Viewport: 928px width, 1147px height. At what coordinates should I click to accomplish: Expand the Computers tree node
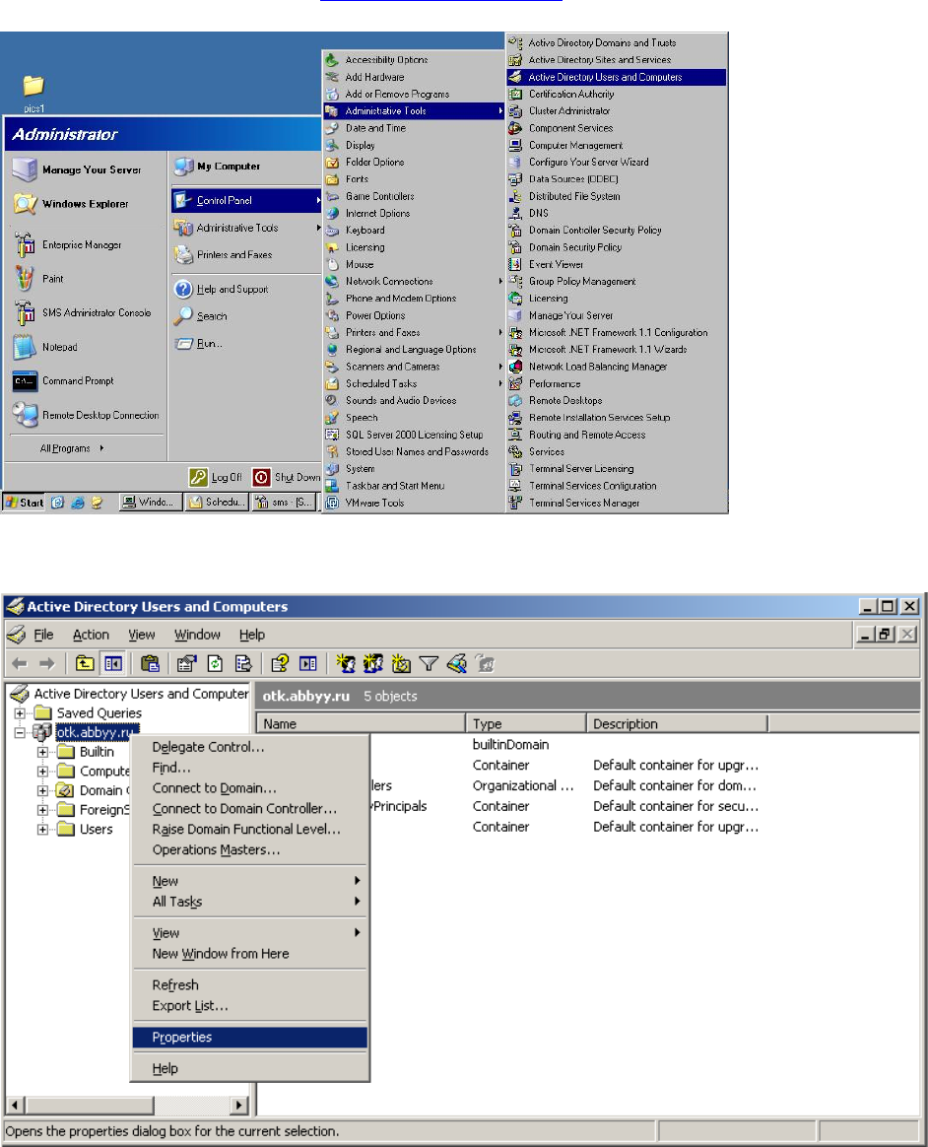point(42,771)
